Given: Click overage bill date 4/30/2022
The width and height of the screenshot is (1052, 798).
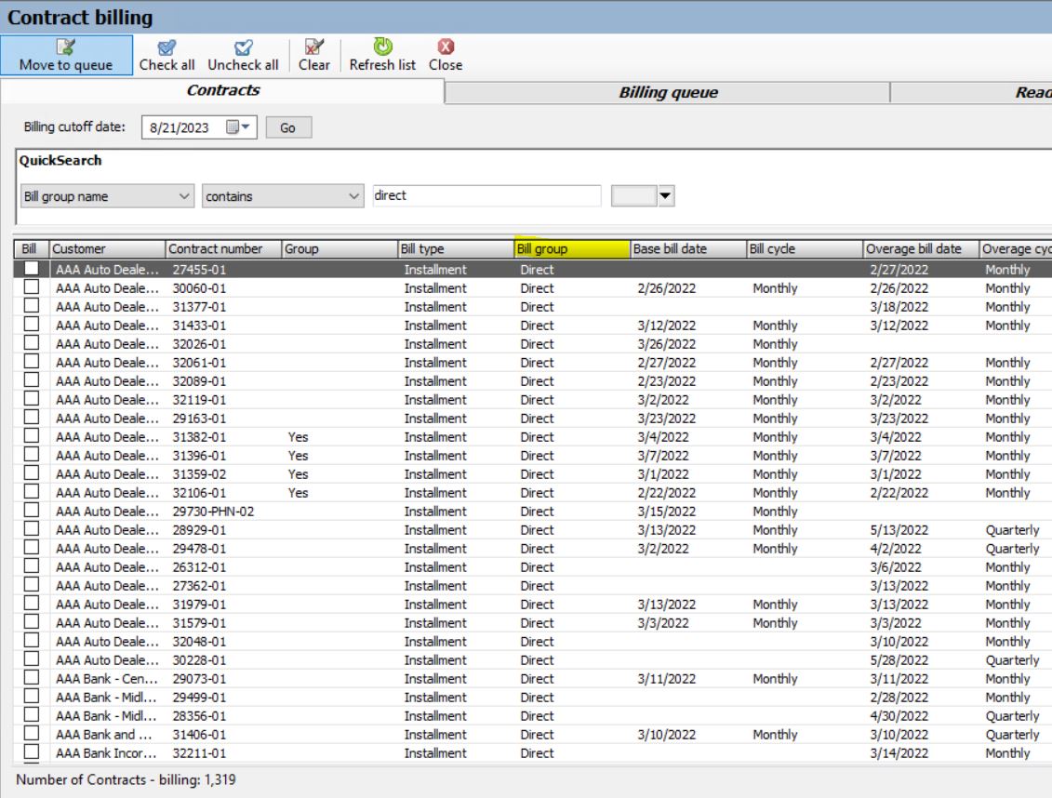Looking at the screenshot, I should point(899,716).
